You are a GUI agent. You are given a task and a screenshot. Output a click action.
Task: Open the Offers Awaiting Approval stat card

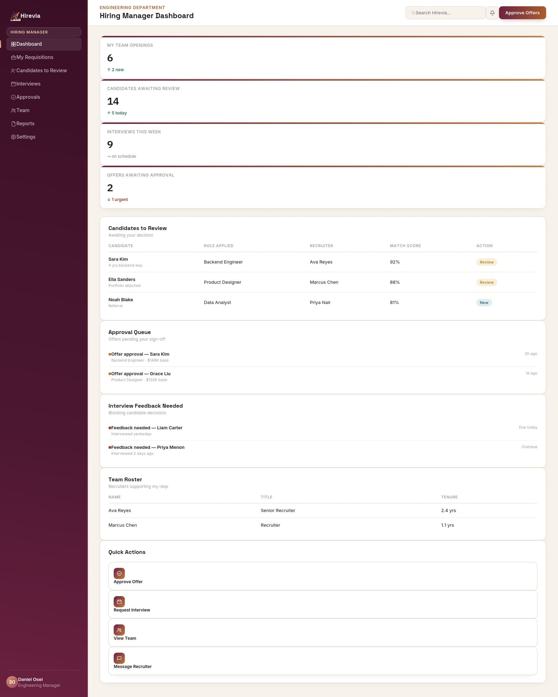pyautogui.click(x=323, y=187)
